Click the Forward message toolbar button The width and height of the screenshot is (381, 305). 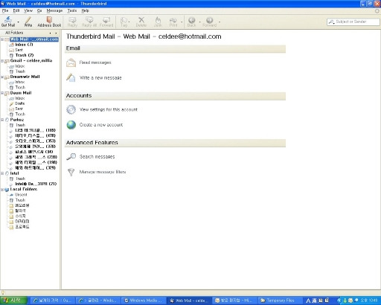106,22
